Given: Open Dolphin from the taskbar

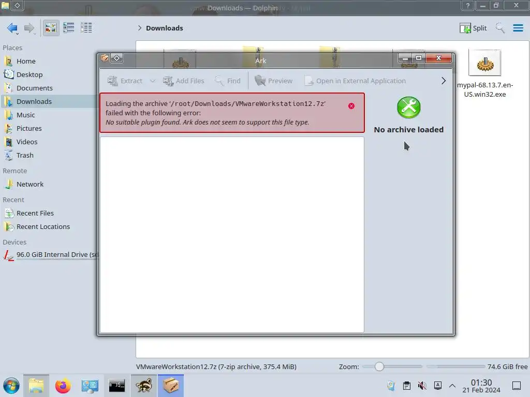Looking at the screenshot, I should pos(36,386).
